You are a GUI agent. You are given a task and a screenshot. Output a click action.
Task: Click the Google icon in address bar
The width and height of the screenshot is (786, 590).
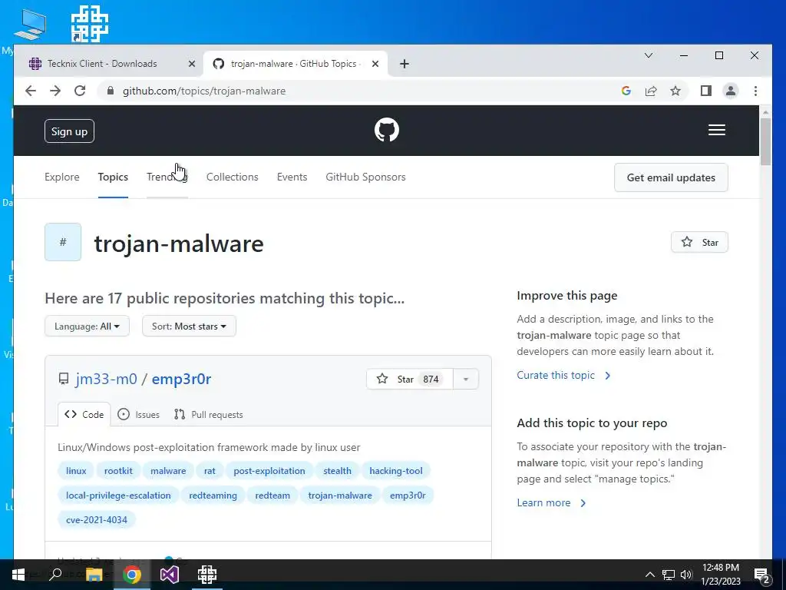pyautogui.click(x=626, y=91)
